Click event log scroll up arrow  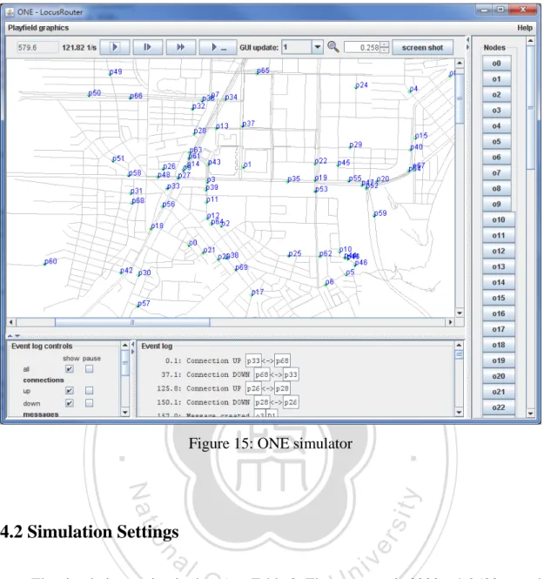click(x=459, y=346)
